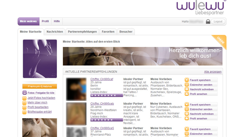Open the Mehr über mich link
Image resolution: width=248 pixels, height=137 pixels.
point(37,102)
